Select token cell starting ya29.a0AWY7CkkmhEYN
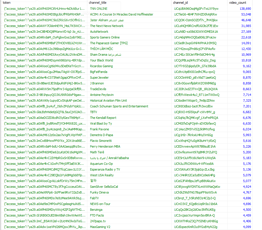This screenshot has width=262, height=230. [45, 26]
